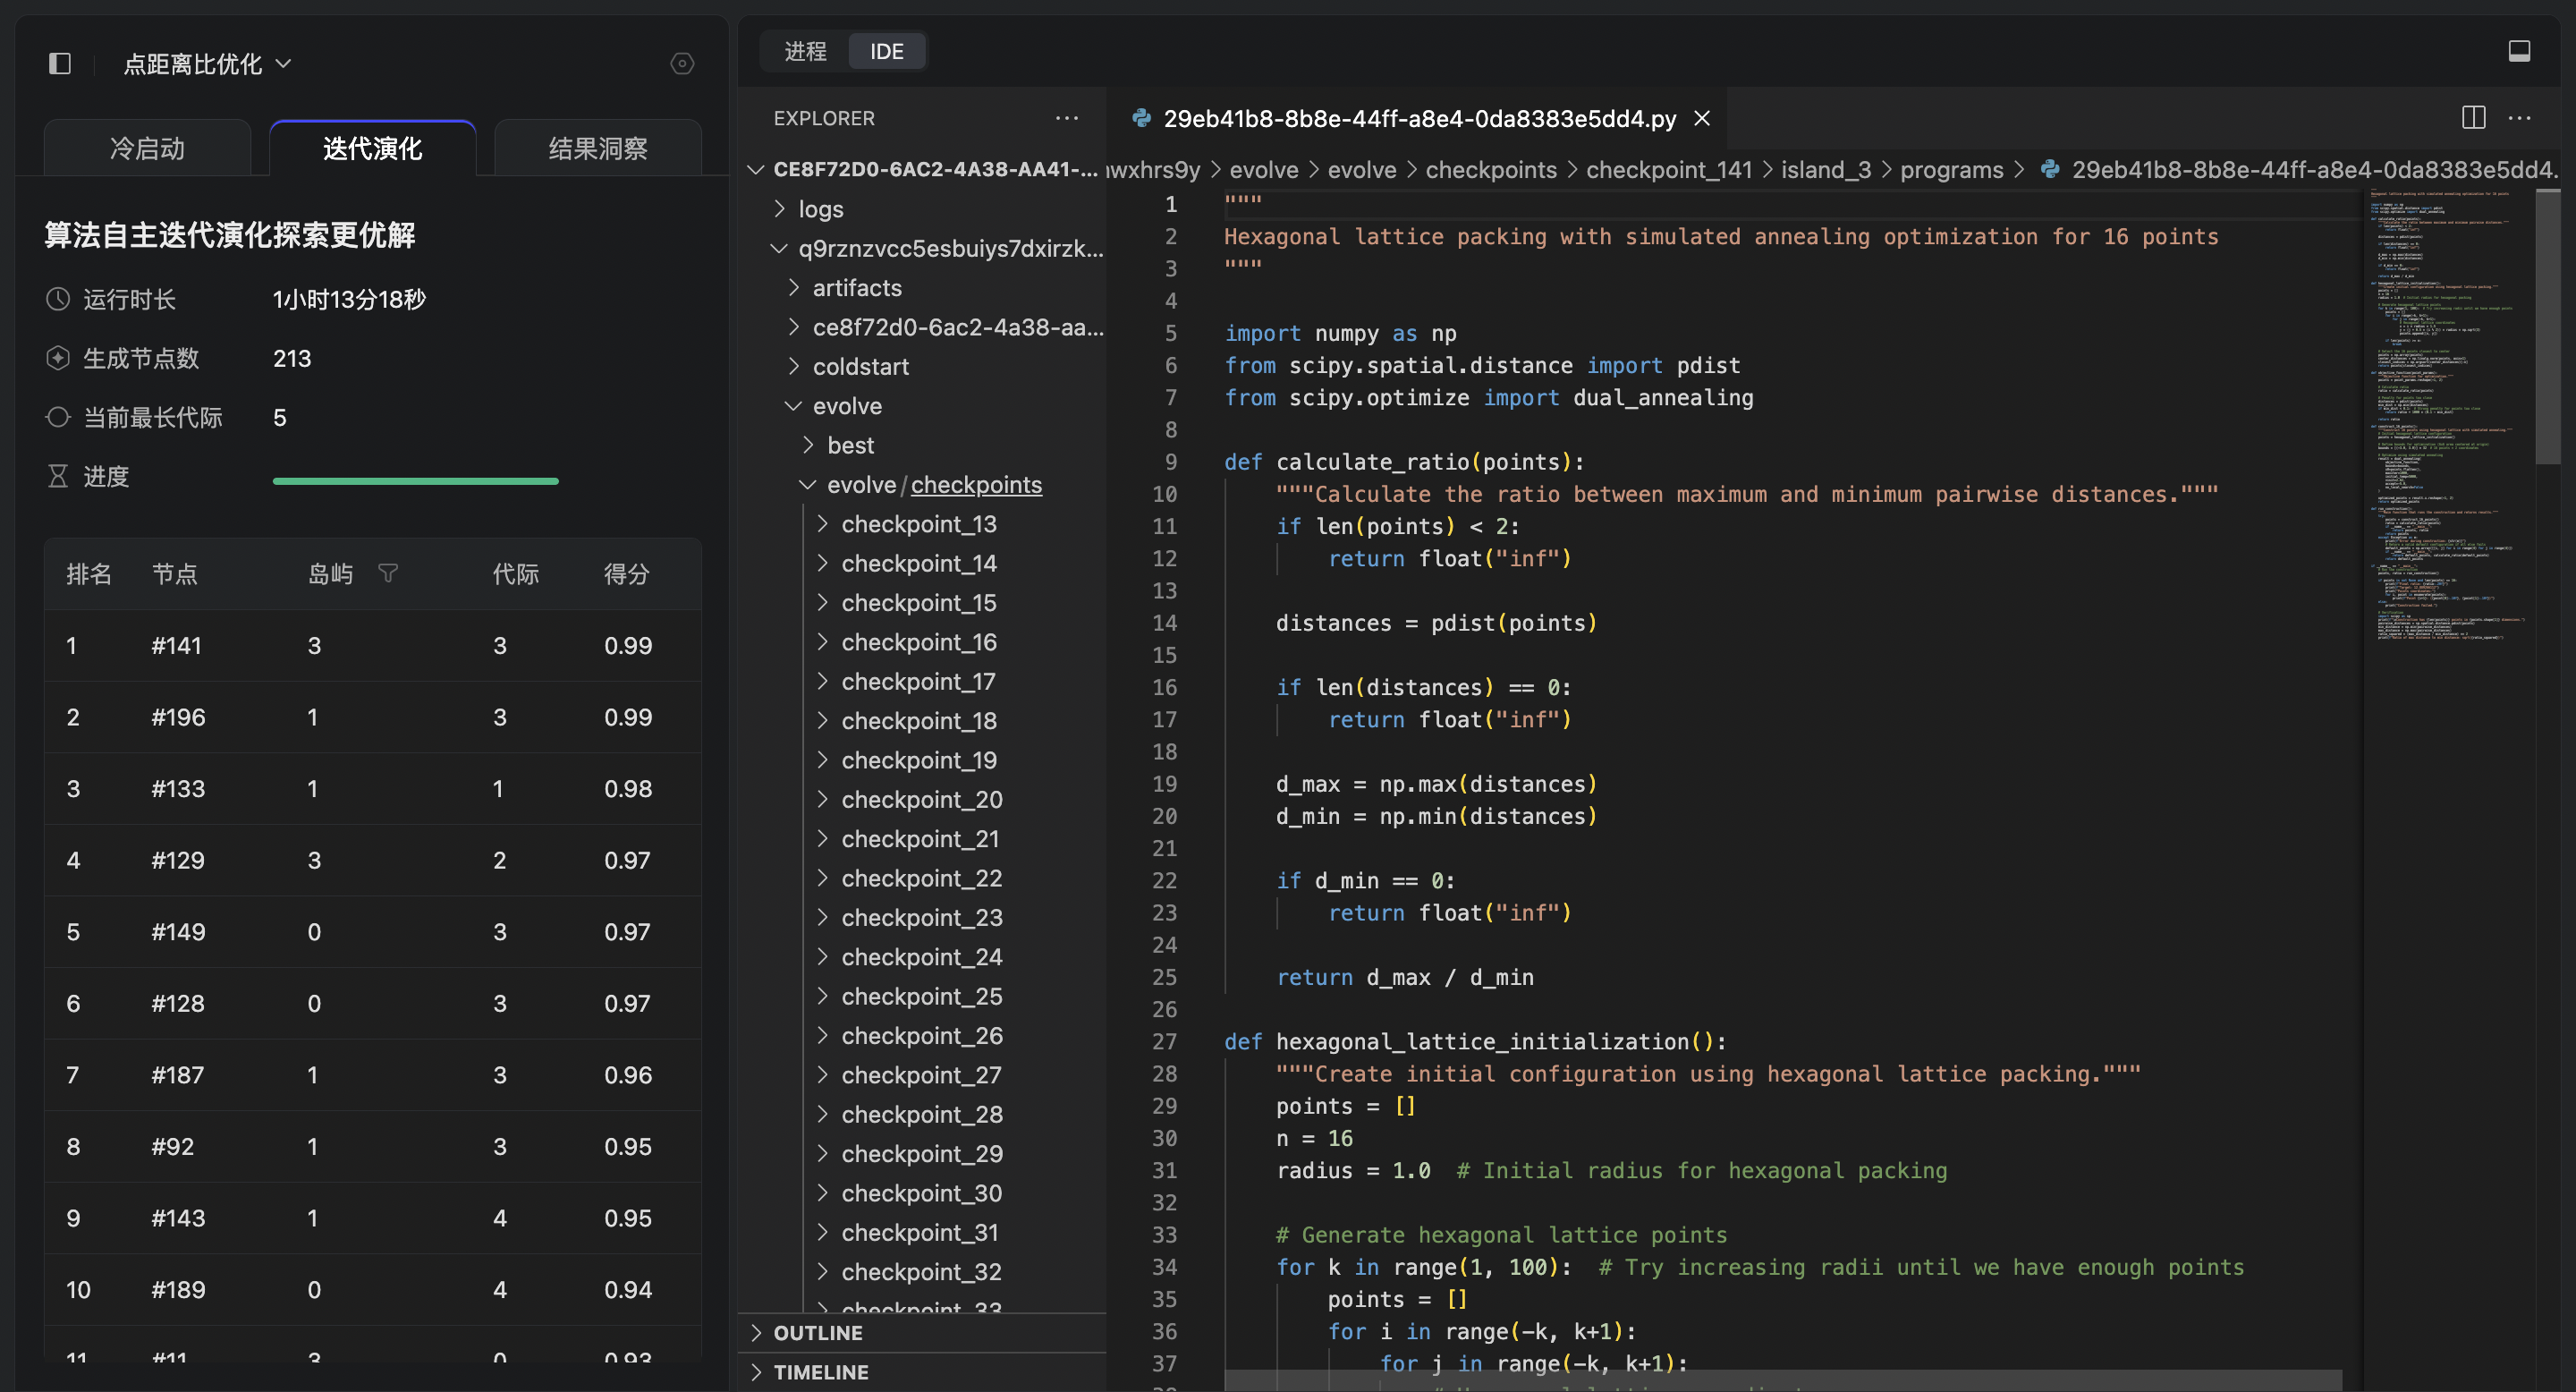Expand the logs folder
The height and width of the screenshot is (1392, 2576).
[x=820, y=209]
